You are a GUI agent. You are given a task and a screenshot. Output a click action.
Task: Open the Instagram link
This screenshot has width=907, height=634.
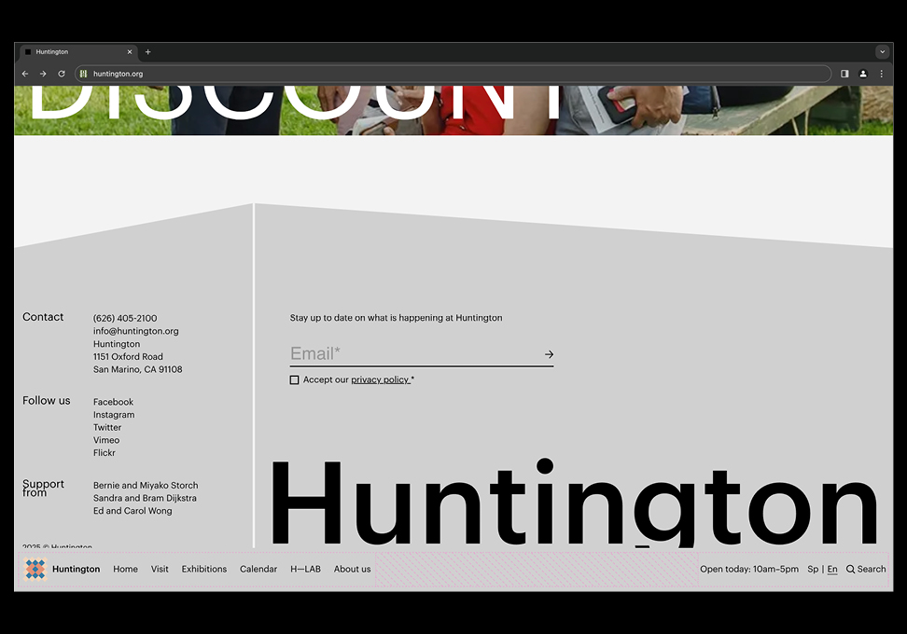coord(114,415)
